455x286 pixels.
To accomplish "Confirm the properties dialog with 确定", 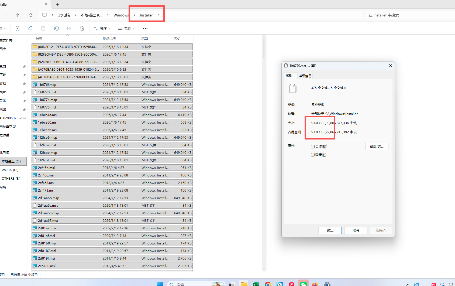I will tap(330, 230).
